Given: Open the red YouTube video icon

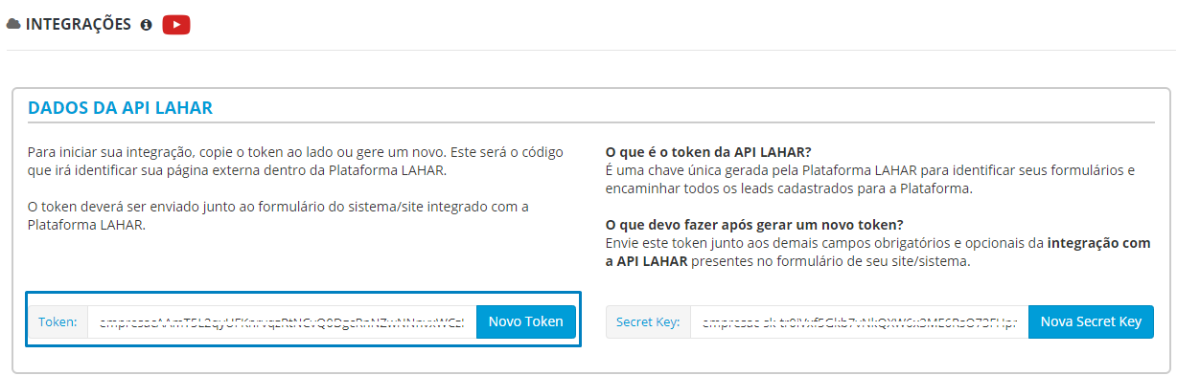Looking at the screenshot, I should 176,25.
